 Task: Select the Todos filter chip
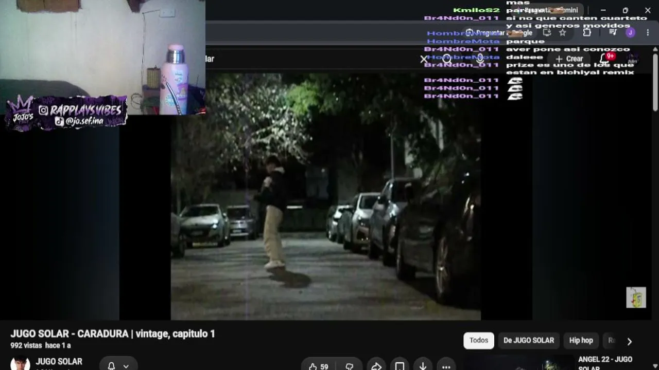[x=479, y=340]
